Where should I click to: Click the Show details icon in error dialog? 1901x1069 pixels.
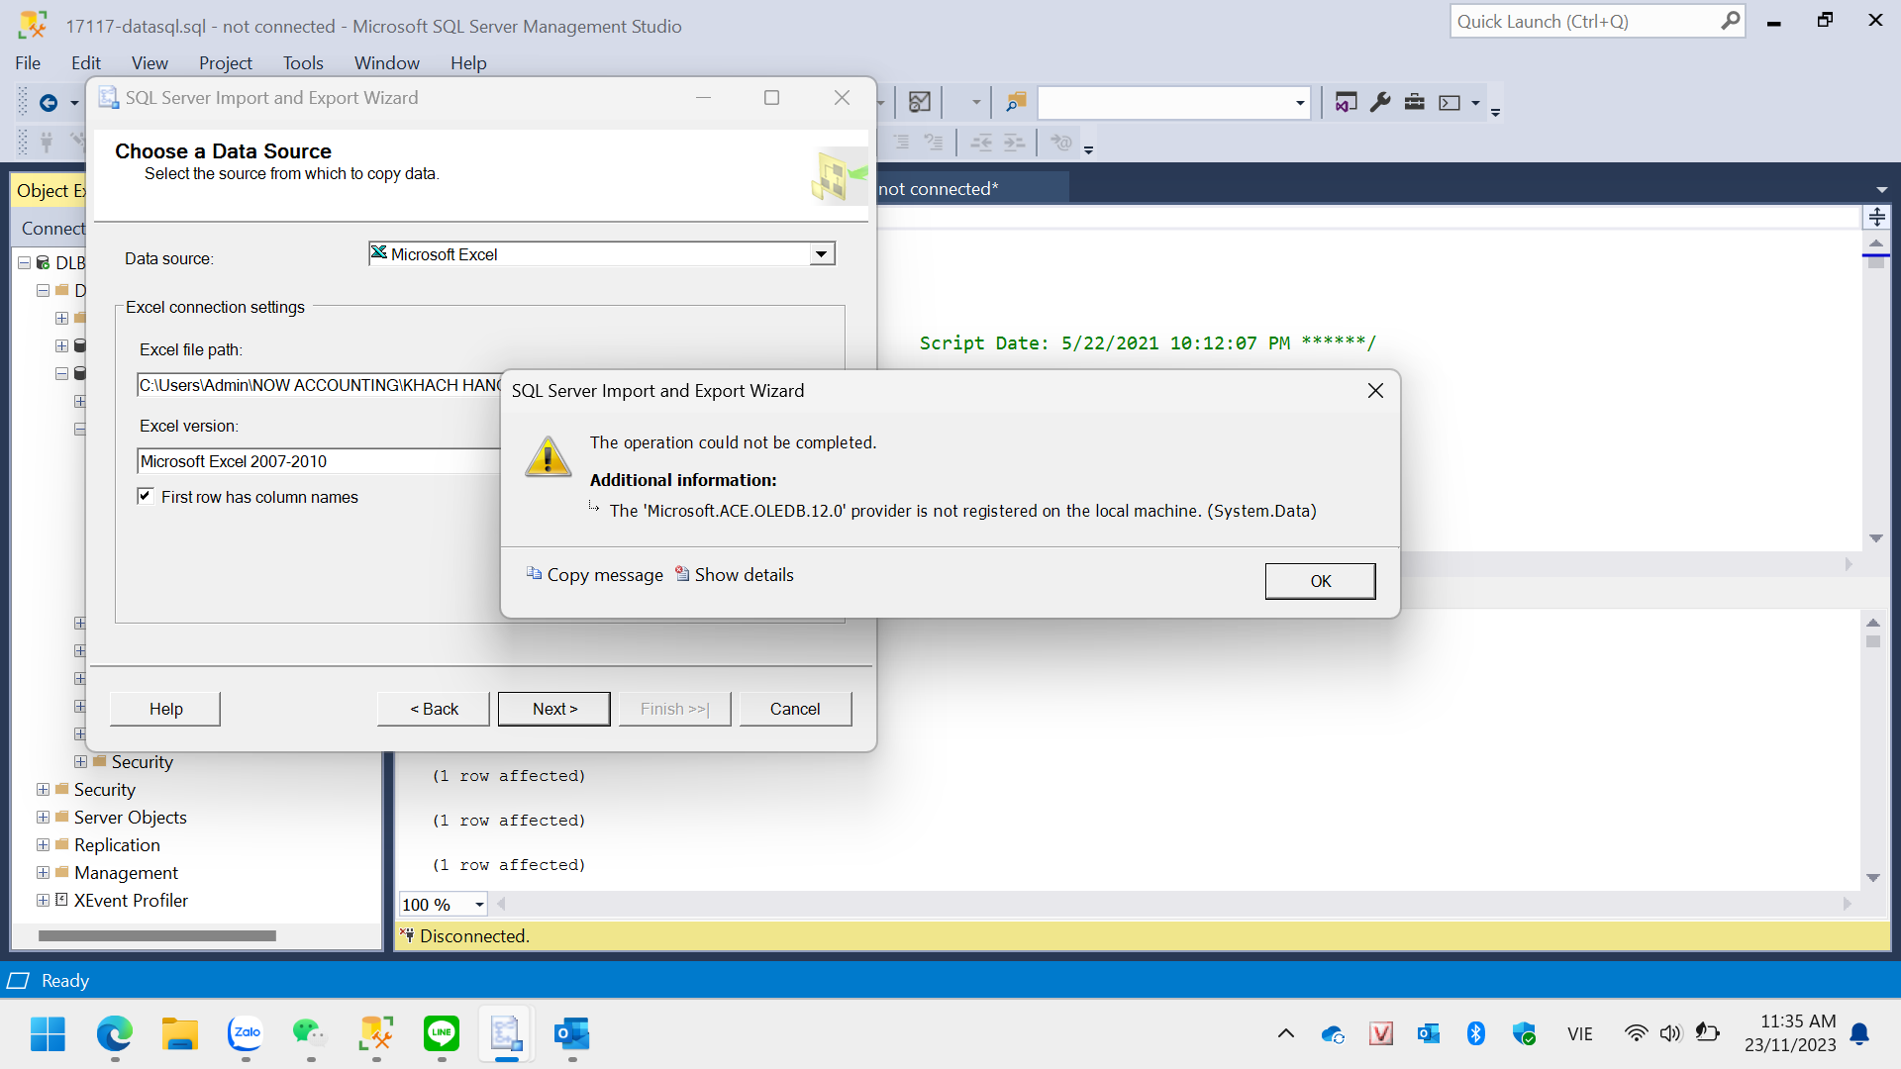(x=682, y=574)
